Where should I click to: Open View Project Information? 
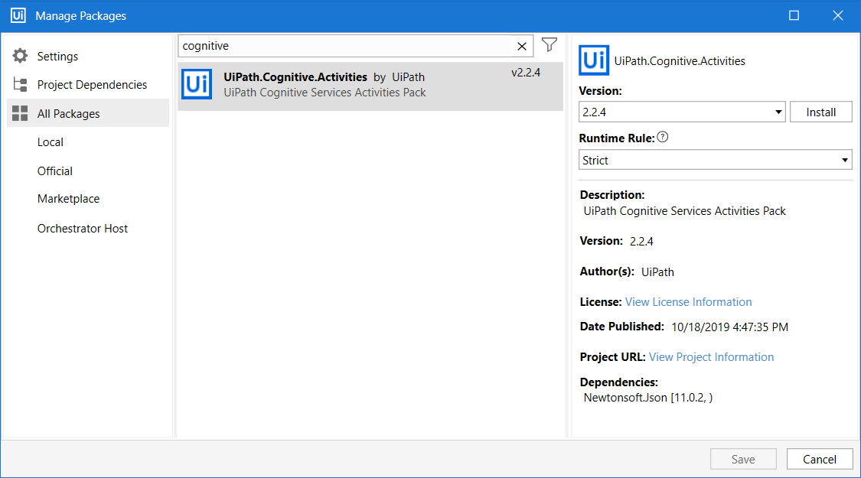click(x=711, y=356)
